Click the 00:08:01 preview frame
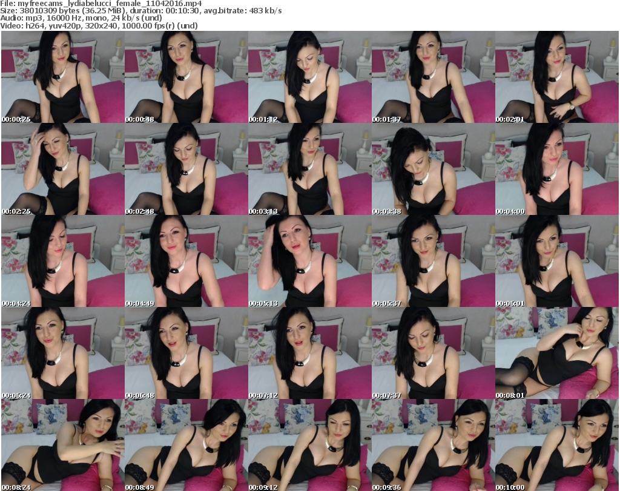Image resolution: width=620 pixels, height=491 pixels. point(557,354)
